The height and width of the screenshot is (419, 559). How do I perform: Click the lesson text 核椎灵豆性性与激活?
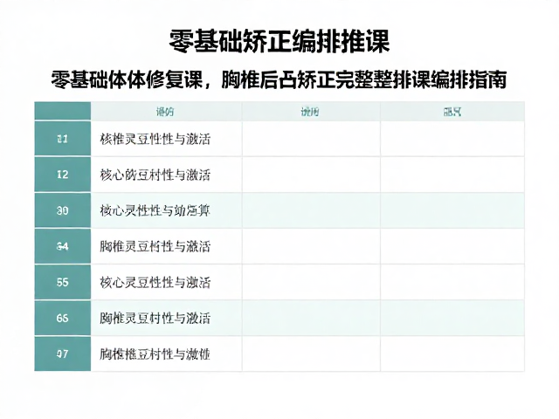click(155, 139)
